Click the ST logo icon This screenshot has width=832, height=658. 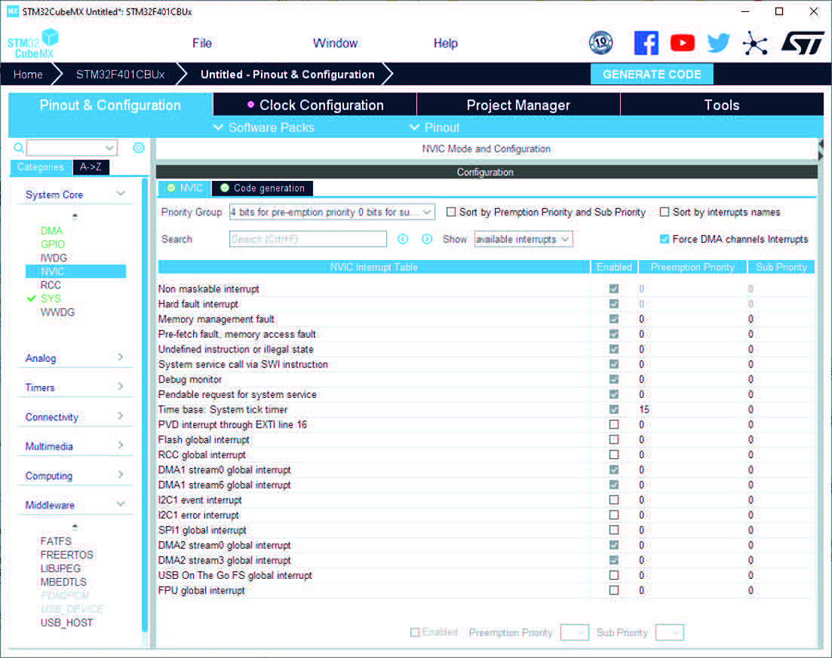coord(803,43)
